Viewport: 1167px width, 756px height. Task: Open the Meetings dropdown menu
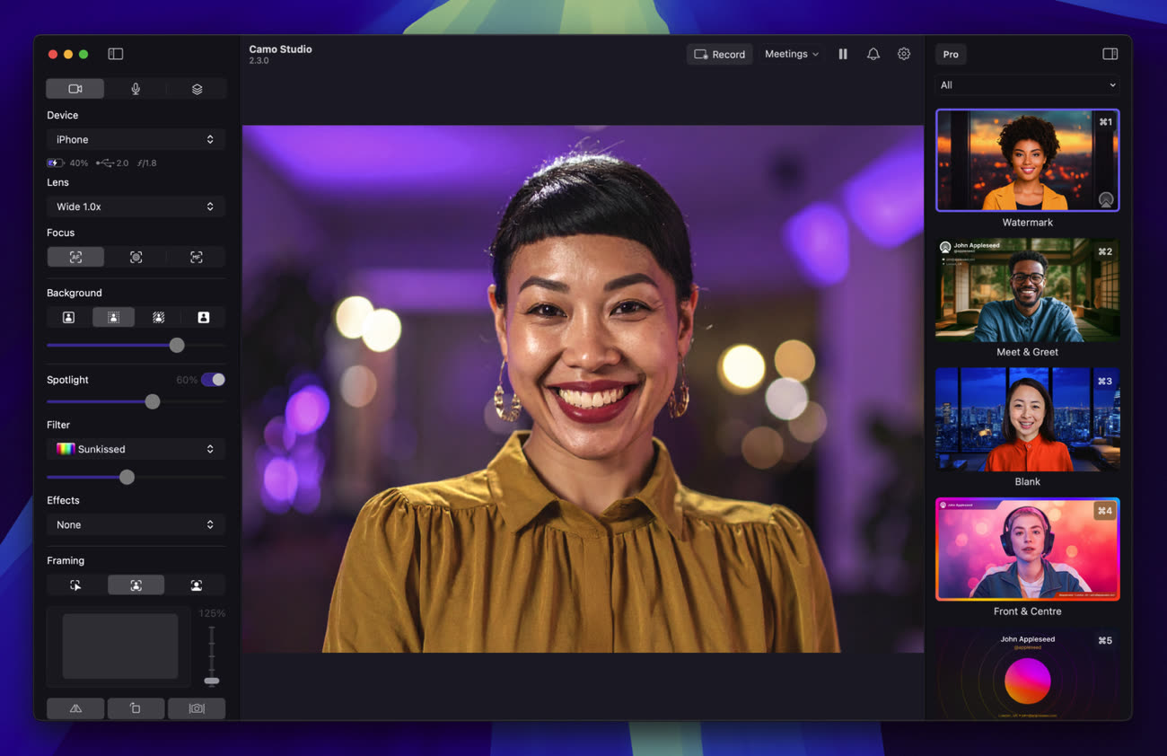click(x=791, y=54)
